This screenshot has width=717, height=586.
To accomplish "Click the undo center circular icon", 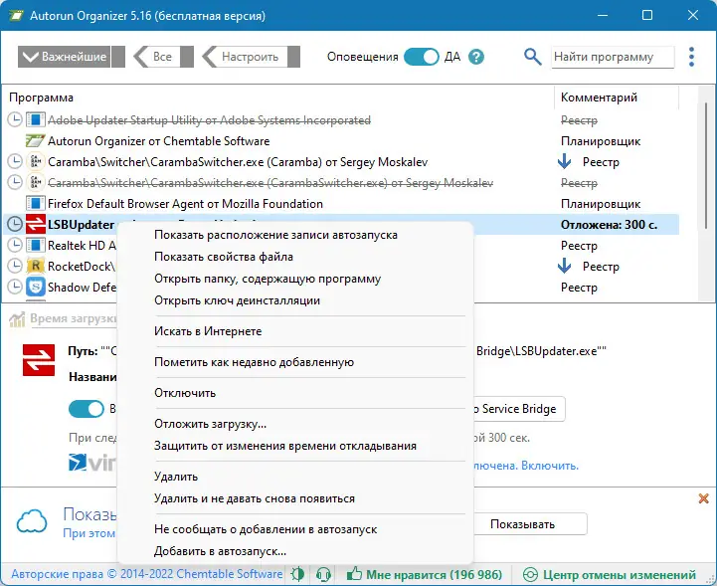I will (530, 575).
